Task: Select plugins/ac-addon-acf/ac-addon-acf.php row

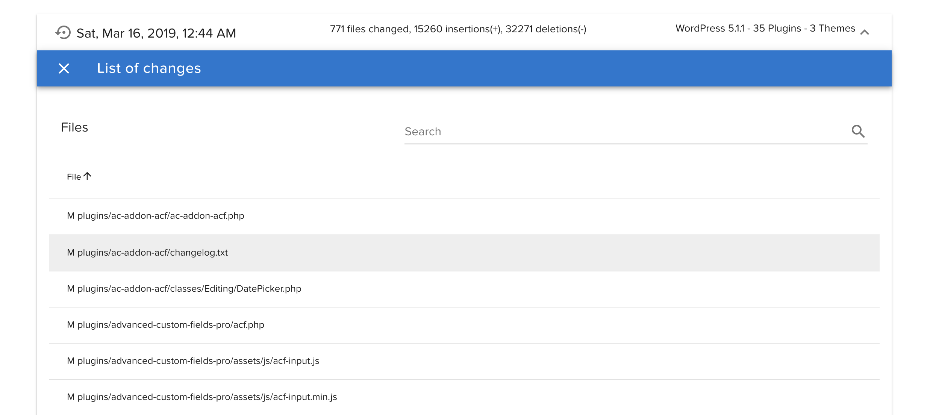Action: 464,216
